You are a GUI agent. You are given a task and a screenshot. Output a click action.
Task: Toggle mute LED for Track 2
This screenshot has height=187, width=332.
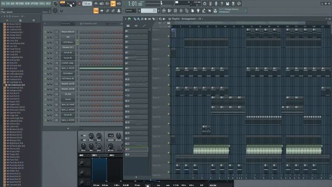coord(169,46)
